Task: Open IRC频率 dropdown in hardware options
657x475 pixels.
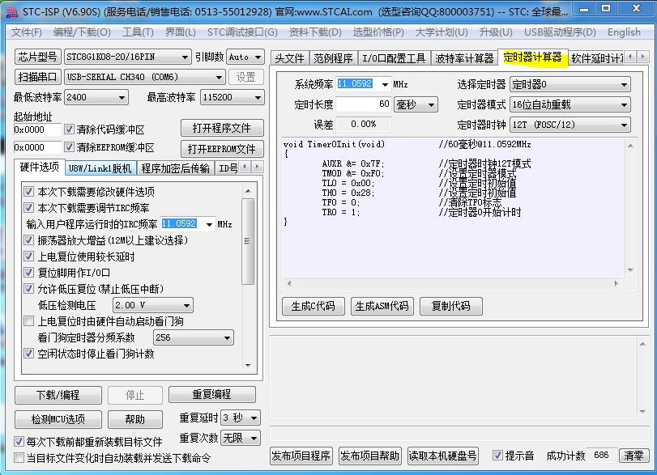Action: [209, 224]
